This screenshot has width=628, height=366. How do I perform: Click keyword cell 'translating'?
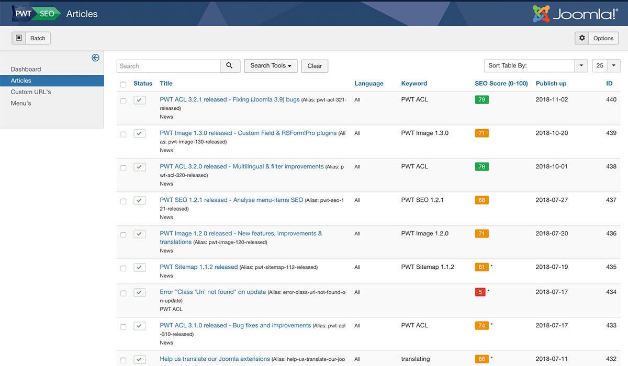(416, 359)
